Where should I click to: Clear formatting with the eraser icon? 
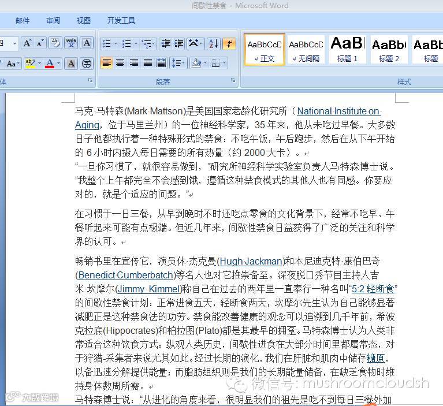(55, 43)
